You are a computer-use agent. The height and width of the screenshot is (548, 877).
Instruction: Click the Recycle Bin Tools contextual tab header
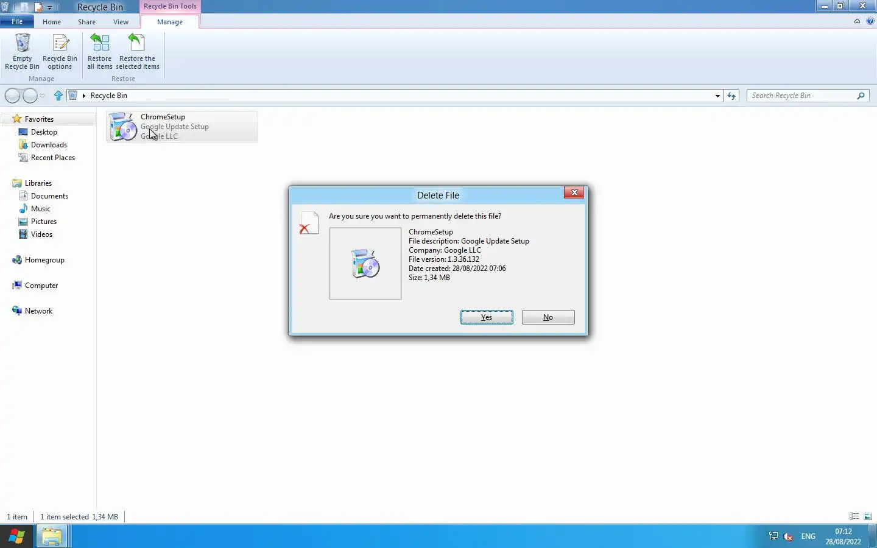click(170, 6)
